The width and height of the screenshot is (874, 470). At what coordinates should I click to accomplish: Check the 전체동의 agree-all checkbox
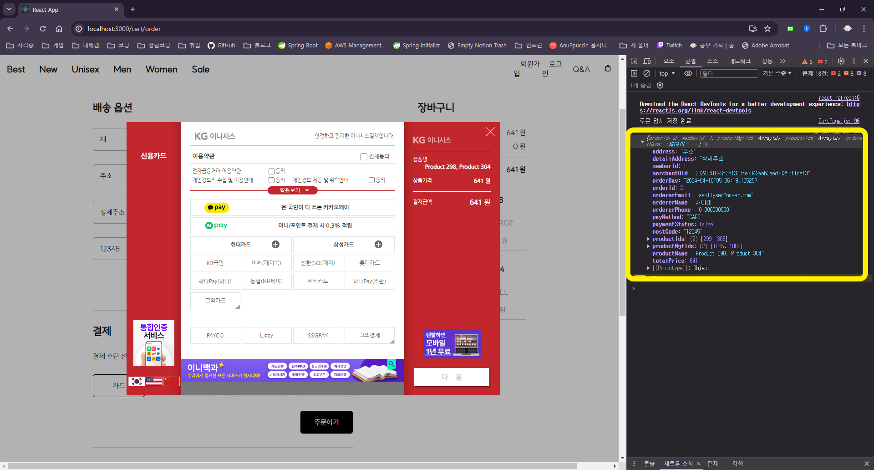(x=364, y=157)
